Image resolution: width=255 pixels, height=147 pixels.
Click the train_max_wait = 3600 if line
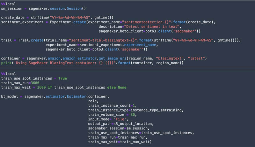click(x=64, y=88)
